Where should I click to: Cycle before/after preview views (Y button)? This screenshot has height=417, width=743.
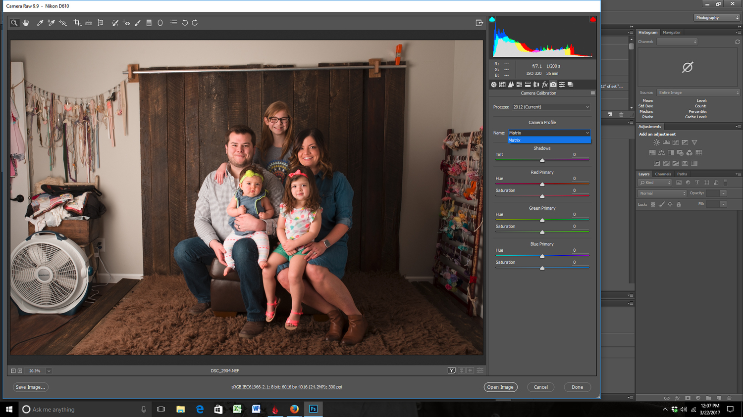click(x=452, y=371)
